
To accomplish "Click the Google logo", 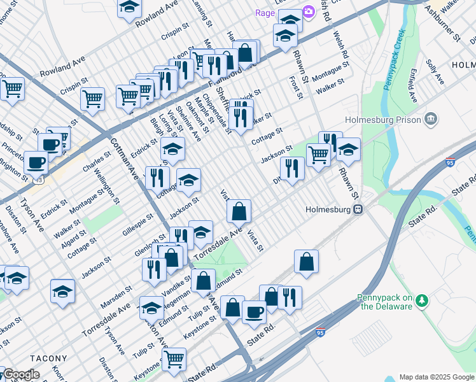I will pos(22,374).
